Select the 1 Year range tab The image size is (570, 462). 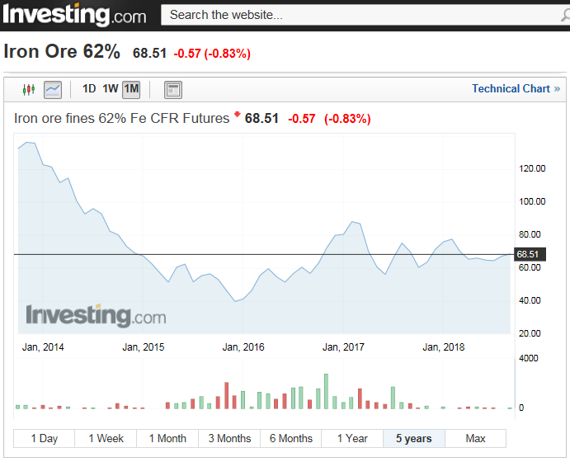tap(352, 438)
